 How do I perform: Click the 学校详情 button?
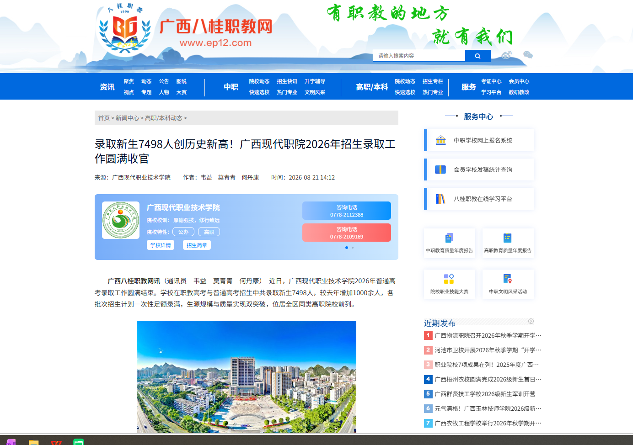[161, 245]
